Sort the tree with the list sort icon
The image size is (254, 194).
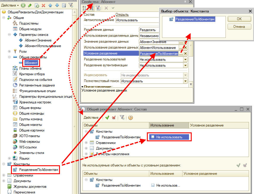[x=64, y=5]
